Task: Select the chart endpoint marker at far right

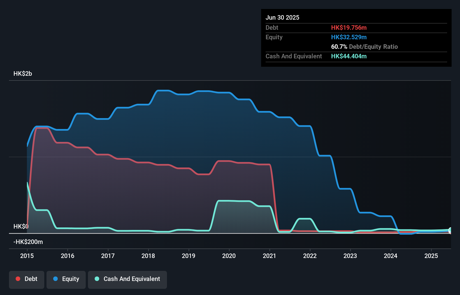Action: point(450,230)
